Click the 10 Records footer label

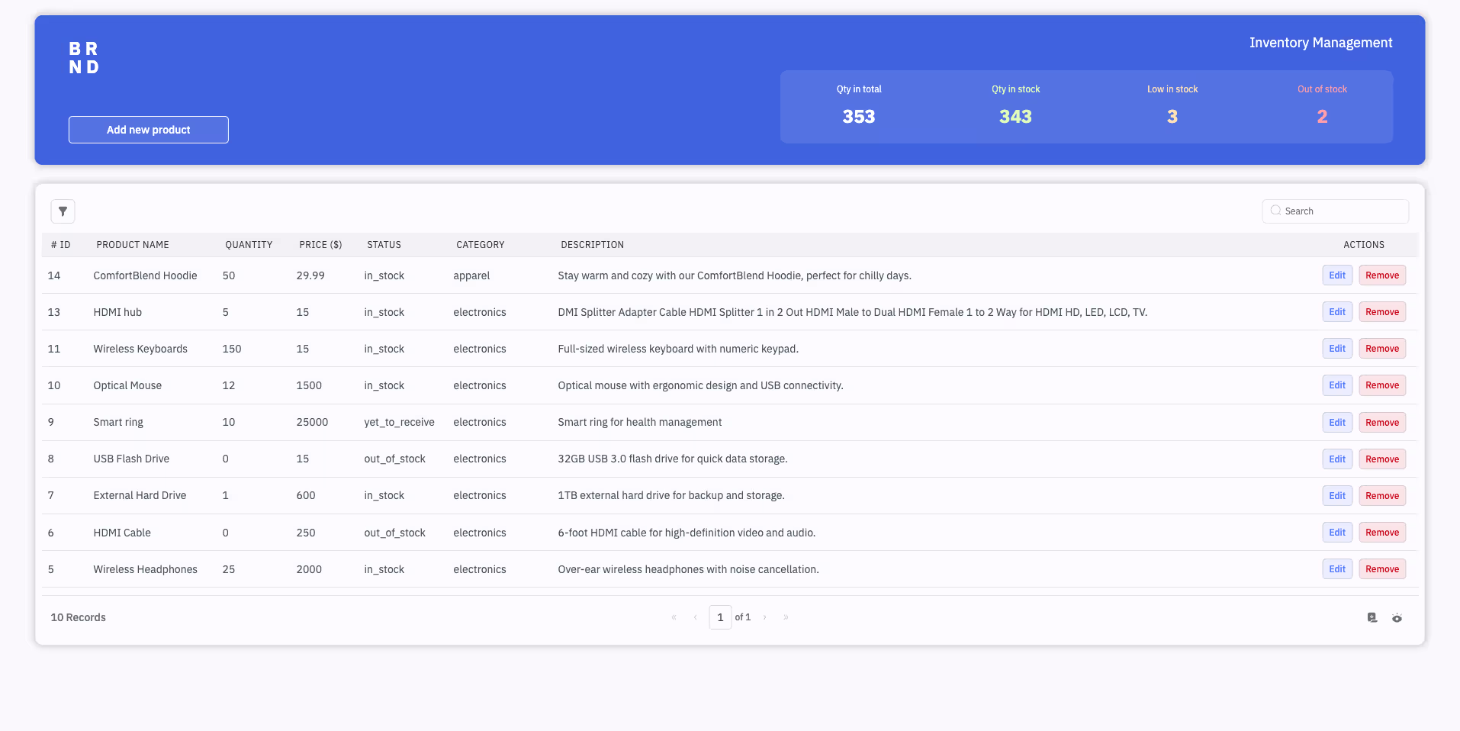click(x=78, y=617)
